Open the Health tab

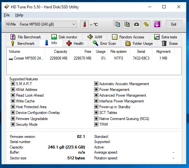pyautogui.click(x=75, y=43)
